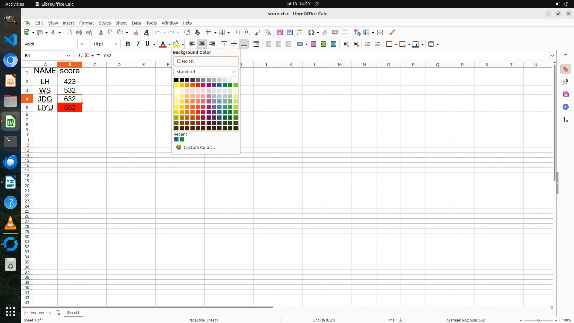
Task: Select the green recent color swatch
Action: pyautogui.click(x=182, y=140)
